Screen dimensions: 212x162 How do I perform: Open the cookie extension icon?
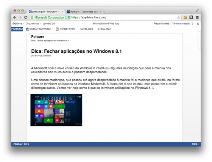[185, 17]
